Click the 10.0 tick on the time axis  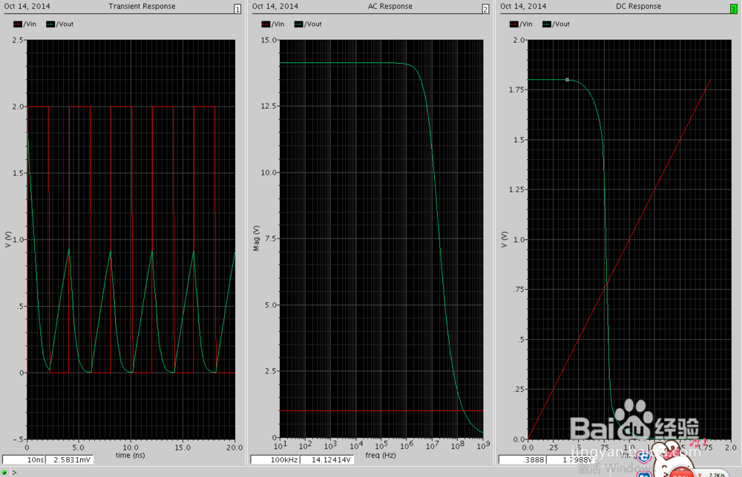click(131, 447)
